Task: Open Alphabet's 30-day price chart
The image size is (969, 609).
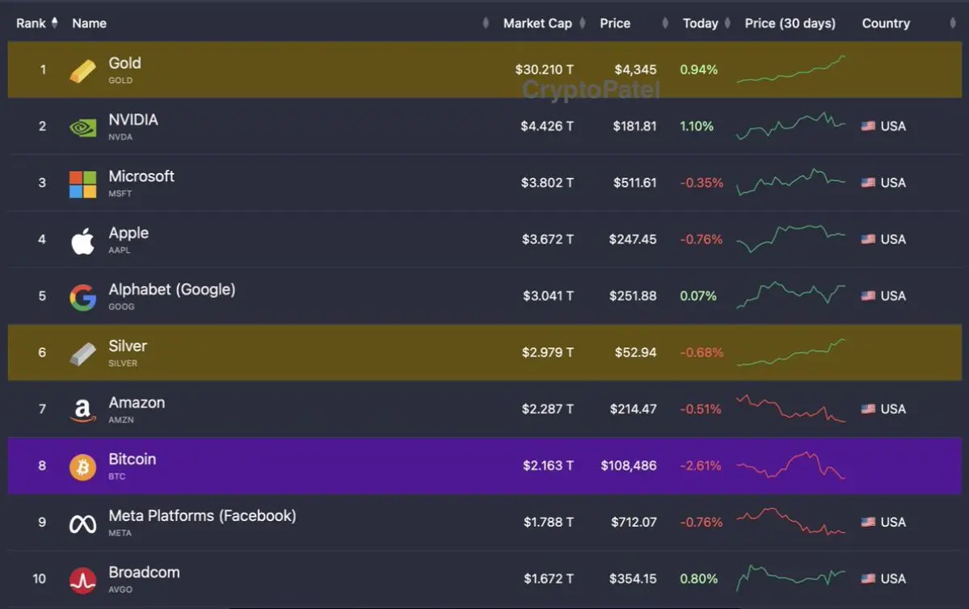Action: (x=790, y=295)
